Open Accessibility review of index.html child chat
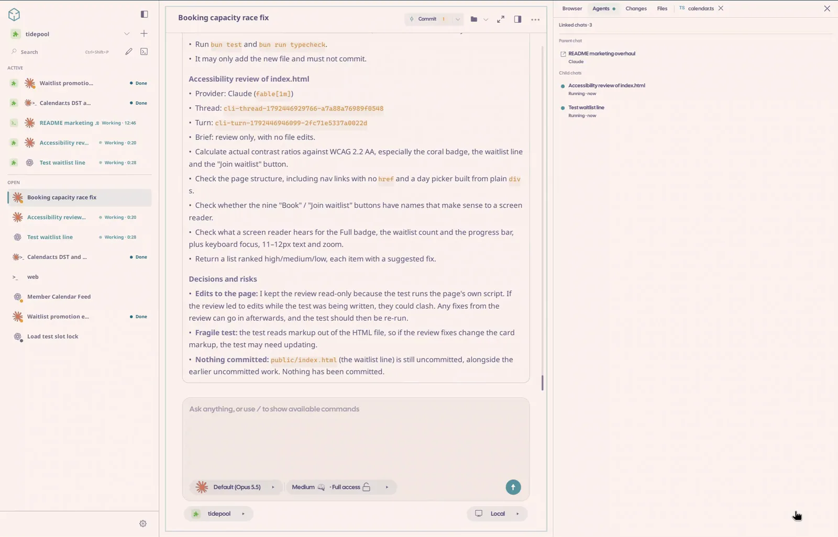This screenshot has width=838, height=537. [607, 85]
